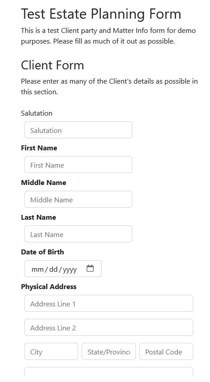The height and width of the screenshot is (382, 210).
Task: Click into the Salutation input field
Action: [x=78, y=130]
